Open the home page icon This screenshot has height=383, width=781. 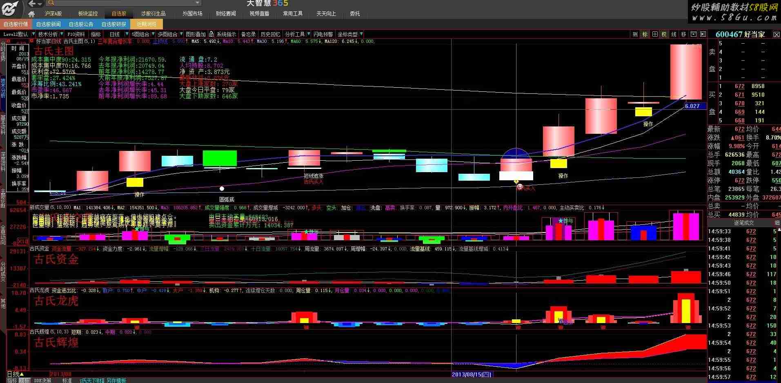[31, 14]
